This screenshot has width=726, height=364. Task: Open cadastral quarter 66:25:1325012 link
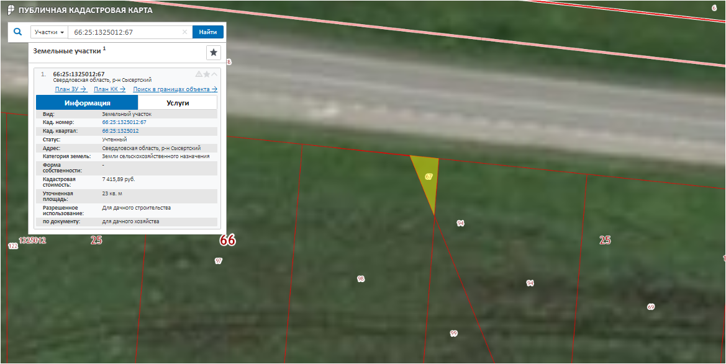coord(120,131)
